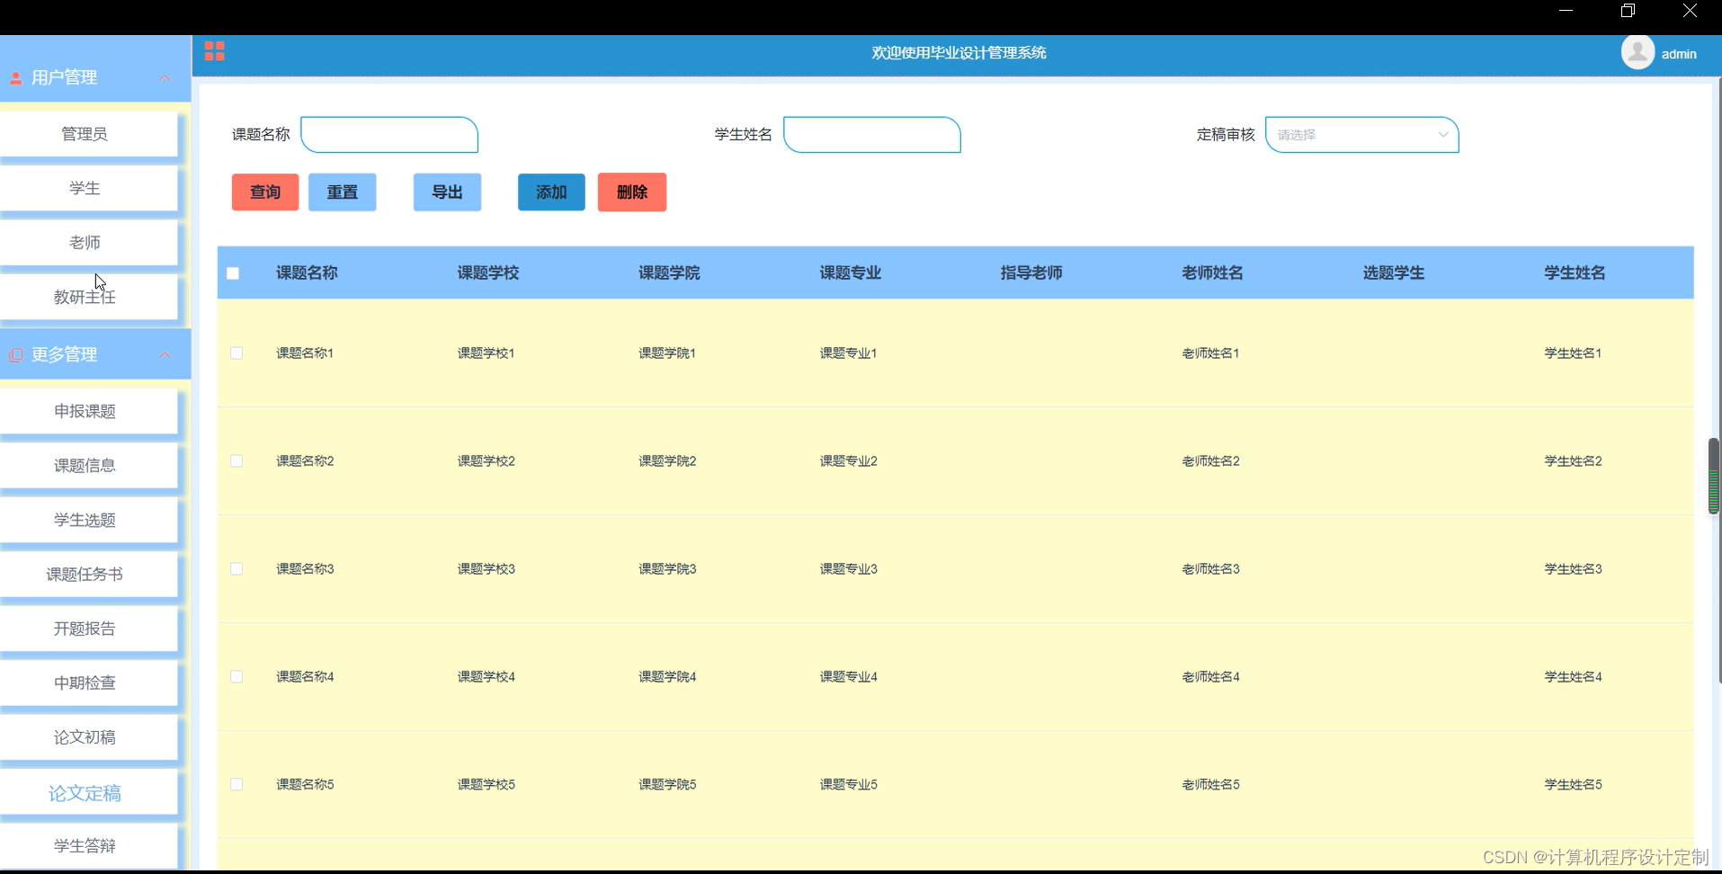Click the 老师姓名 column header

coord(1213,273)
